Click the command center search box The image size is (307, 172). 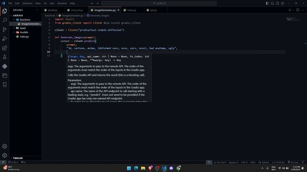pyautogui.click(x=159, y=3)
